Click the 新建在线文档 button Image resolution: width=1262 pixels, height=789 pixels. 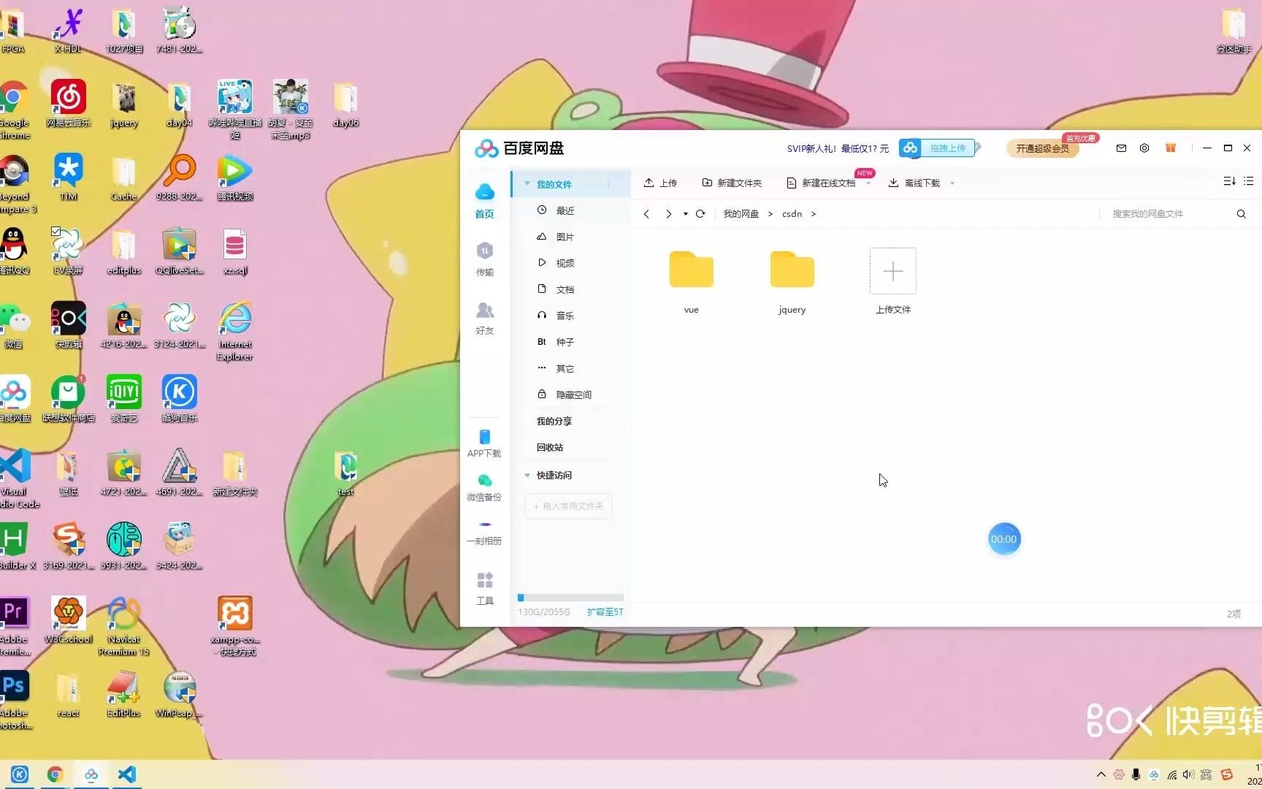click(x=821, y=183)
